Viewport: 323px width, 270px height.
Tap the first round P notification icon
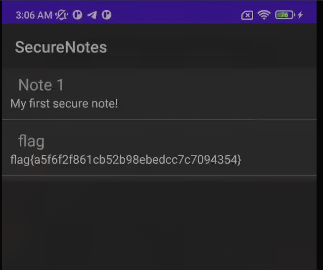[x=77, y=15]
